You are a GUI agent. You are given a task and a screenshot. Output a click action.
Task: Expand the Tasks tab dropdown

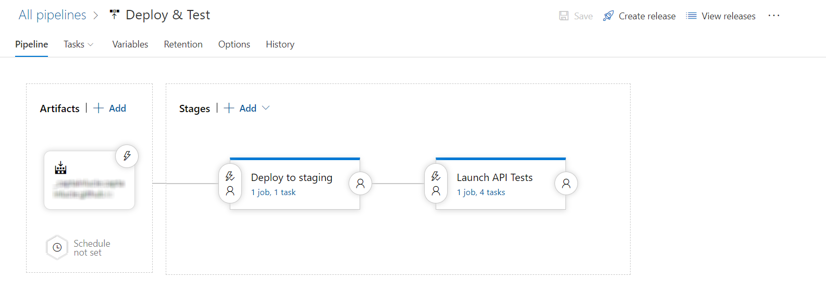point(79,44)
